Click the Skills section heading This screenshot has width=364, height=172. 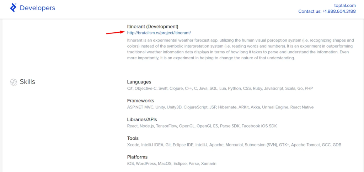[27, 82]
